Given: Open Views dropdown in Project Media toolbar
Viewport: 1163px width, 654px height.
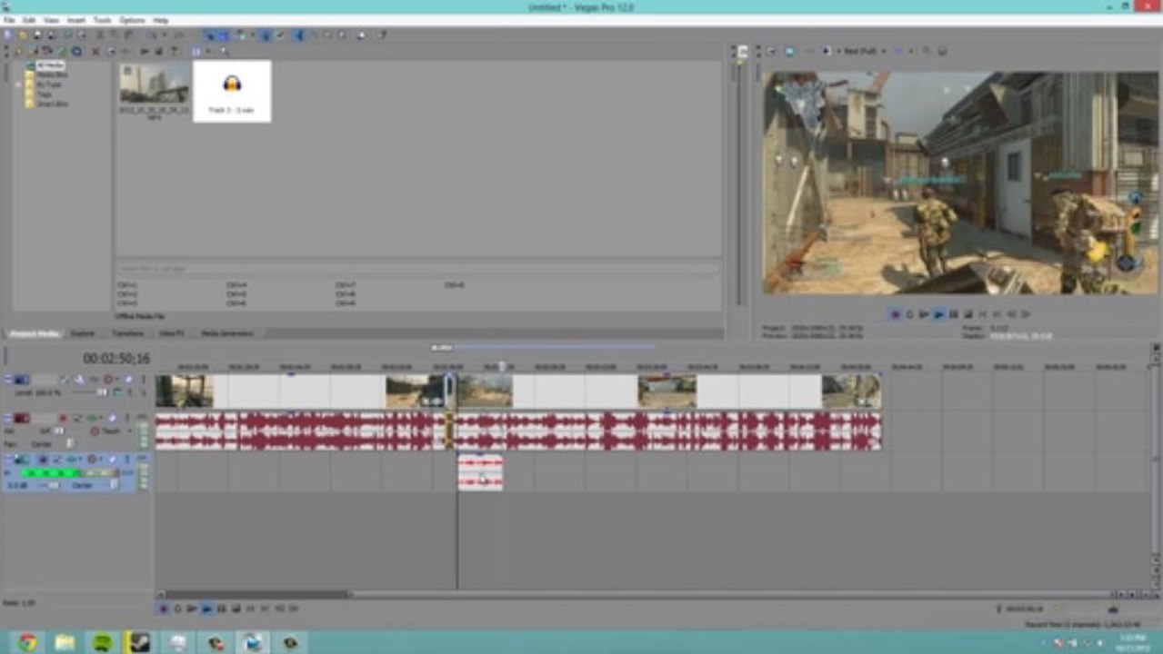Looking at the screenshot, I should pos(208,51).
